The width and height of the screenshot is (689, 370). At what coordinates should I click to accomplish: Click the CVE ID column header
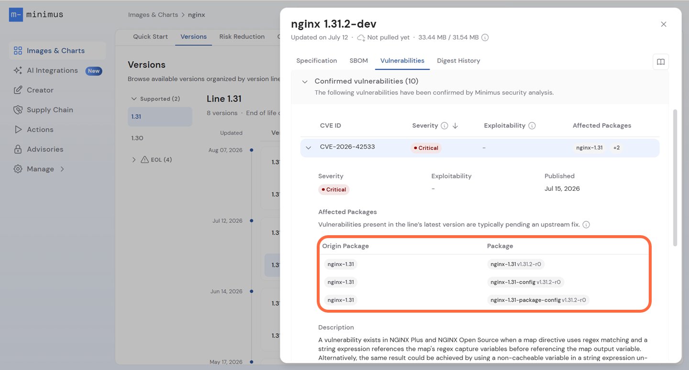point(331,126)
